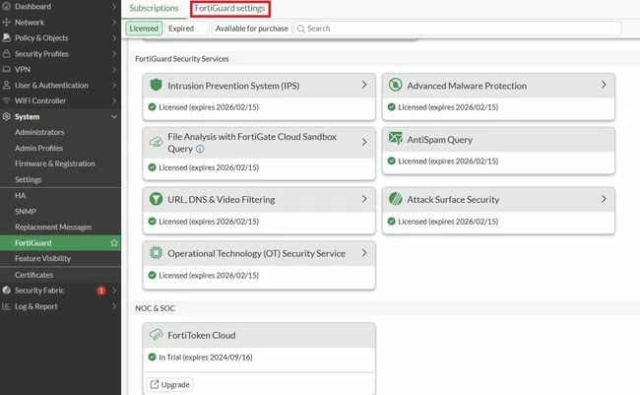Click the FortiGuard Security Services heading

182,59
